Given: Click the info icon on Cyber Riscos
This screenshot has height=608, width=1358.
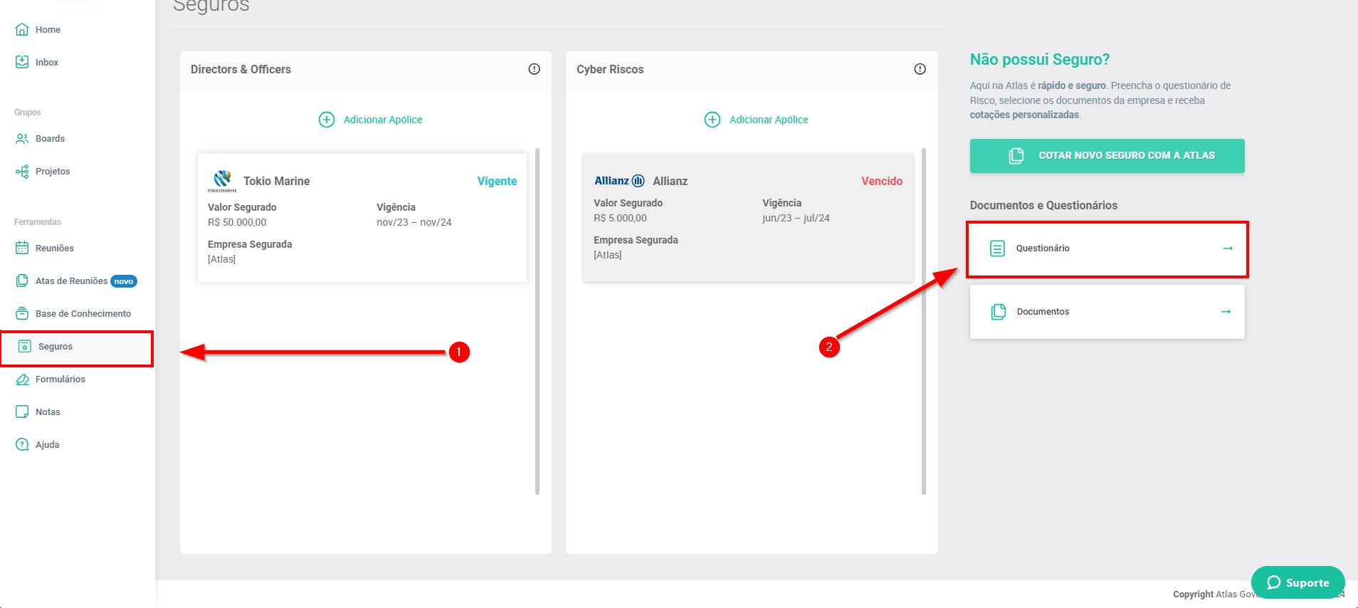Looking at the screenshot, I should point(920,69).
